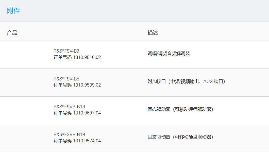Select the 附件 section heading
Screen dimensions: 269x153
(x=13, y=11)
